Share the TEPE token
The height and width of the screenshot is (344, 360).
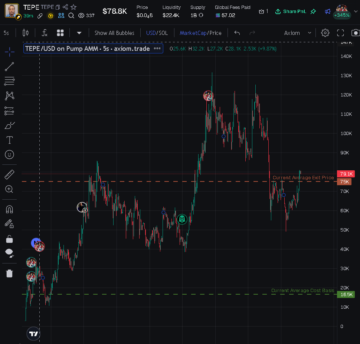[65, 7]
